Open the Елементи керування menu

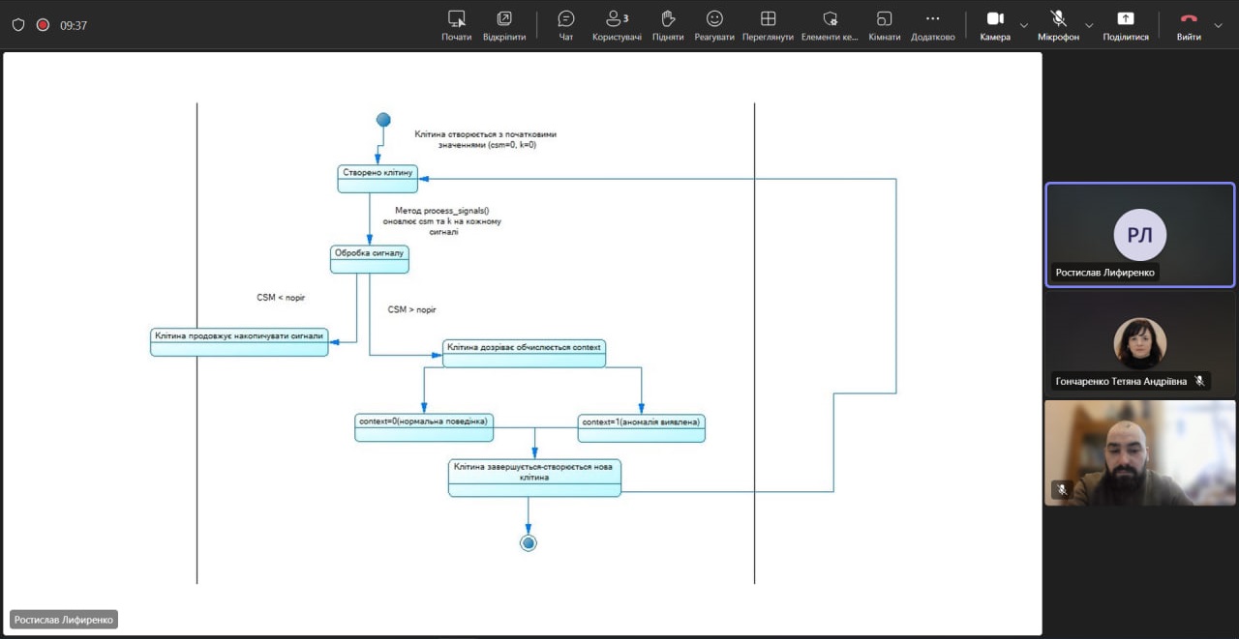(830, 25)
